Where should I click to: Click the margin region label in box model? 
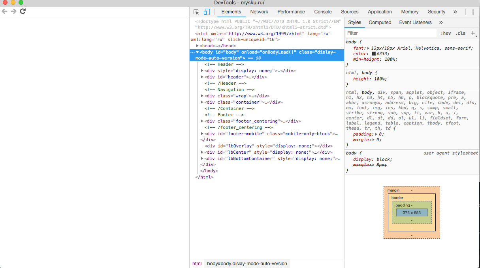click(x=393, y=190)
